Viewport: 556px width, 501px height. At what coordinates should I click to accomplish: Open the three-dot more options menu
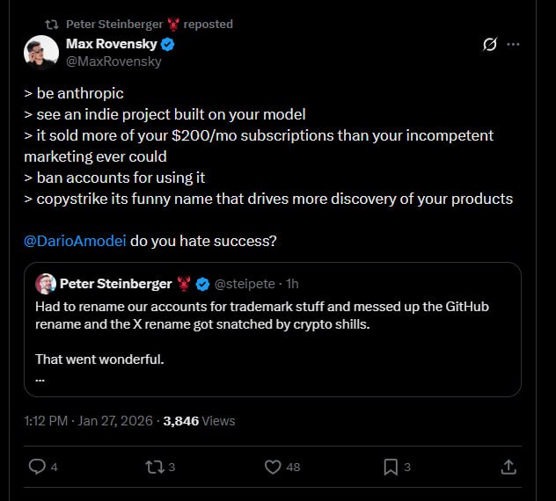pyautogui.click(x=514, y=44)
